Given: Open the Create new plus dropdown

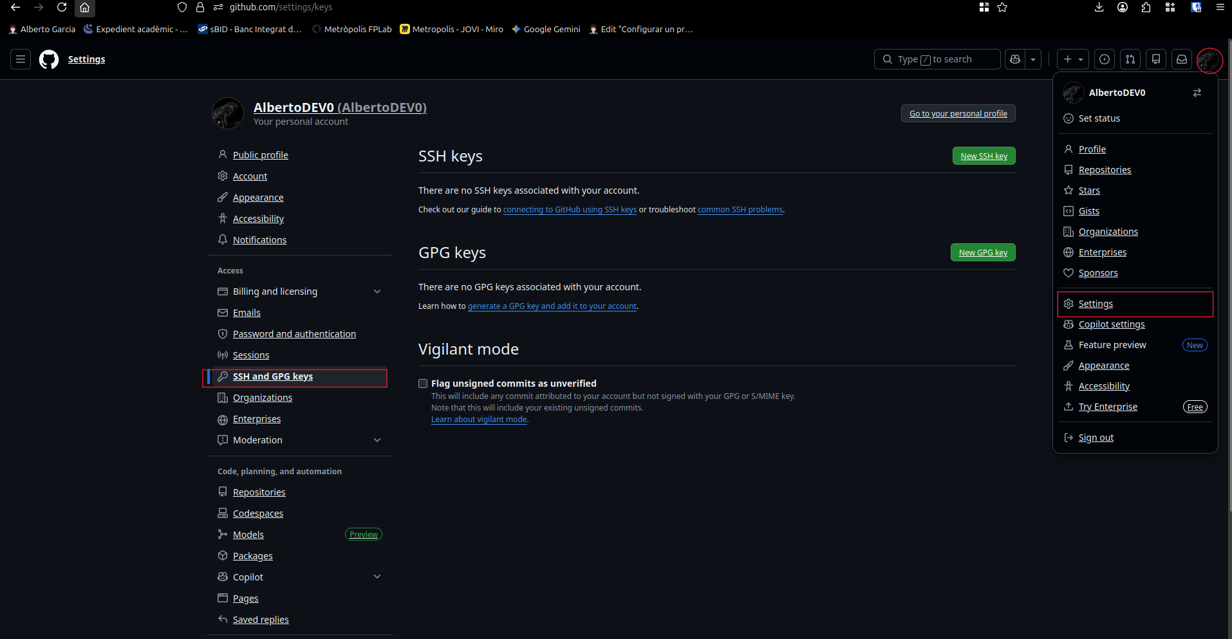Looking at the screenshot, I should (1072, 59).
